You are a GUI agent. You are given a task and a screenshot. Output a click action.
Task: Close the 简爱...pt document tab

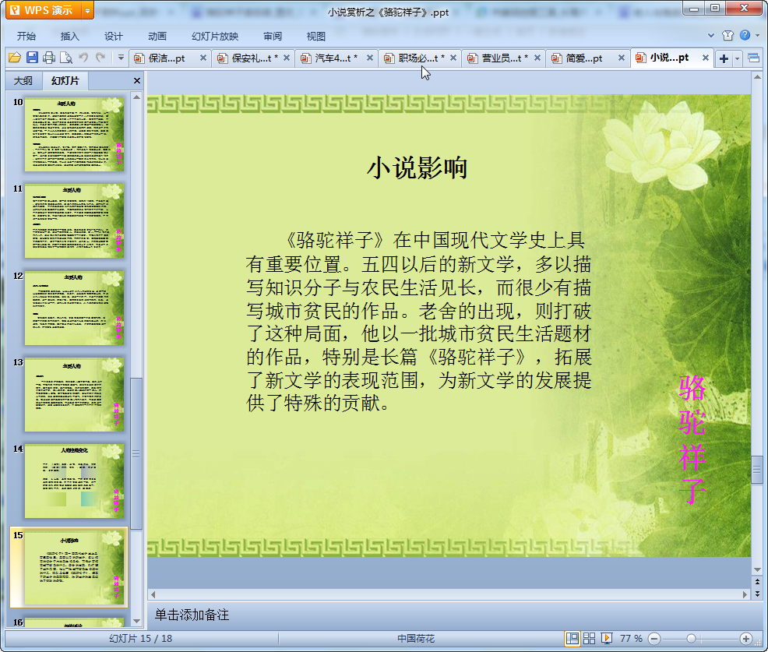click(x=621, y=58)
